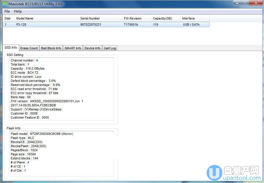Open the Bad Block Info tab
264x183 pixels.
51,48
